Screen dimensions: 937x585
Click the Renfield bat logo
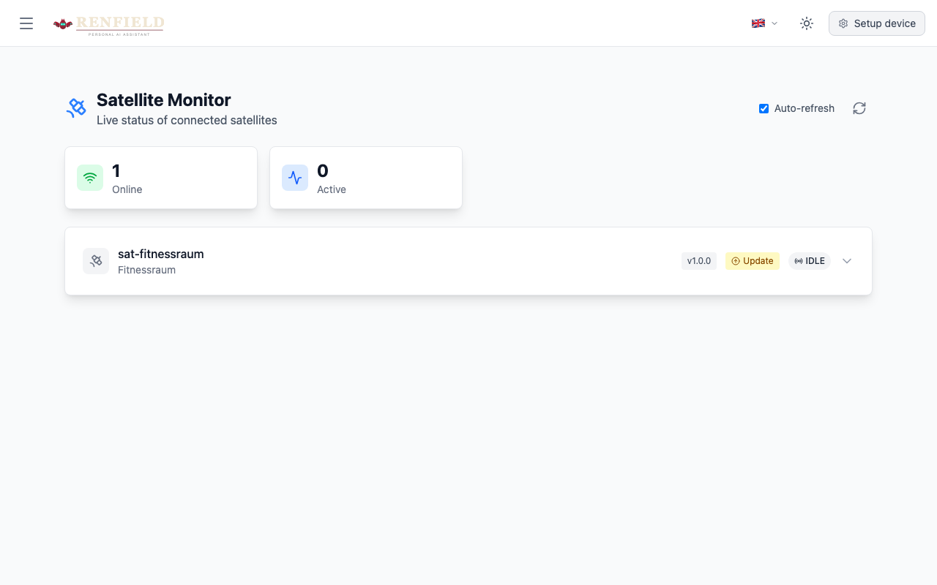63,24
